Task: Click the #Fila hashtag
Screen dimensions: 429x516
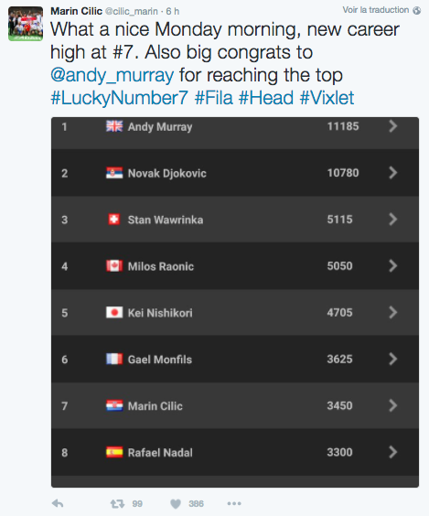Action: click(x=214, y=98)
